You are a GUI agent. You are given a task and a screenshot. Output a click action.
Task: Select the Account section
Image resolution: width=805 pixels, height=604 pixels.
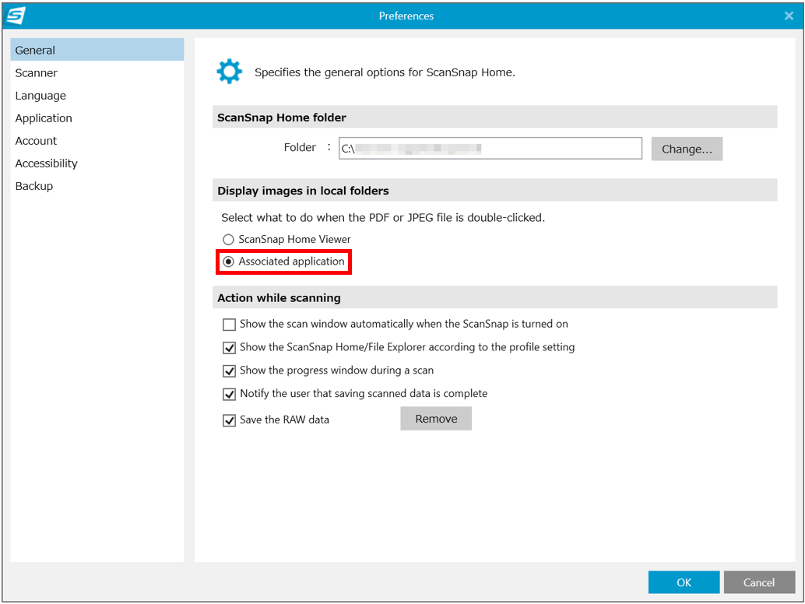(36, 141)
